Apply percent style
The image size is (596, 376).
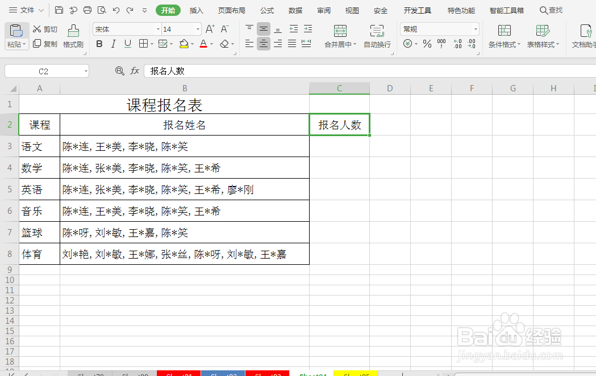click(427, 44)
